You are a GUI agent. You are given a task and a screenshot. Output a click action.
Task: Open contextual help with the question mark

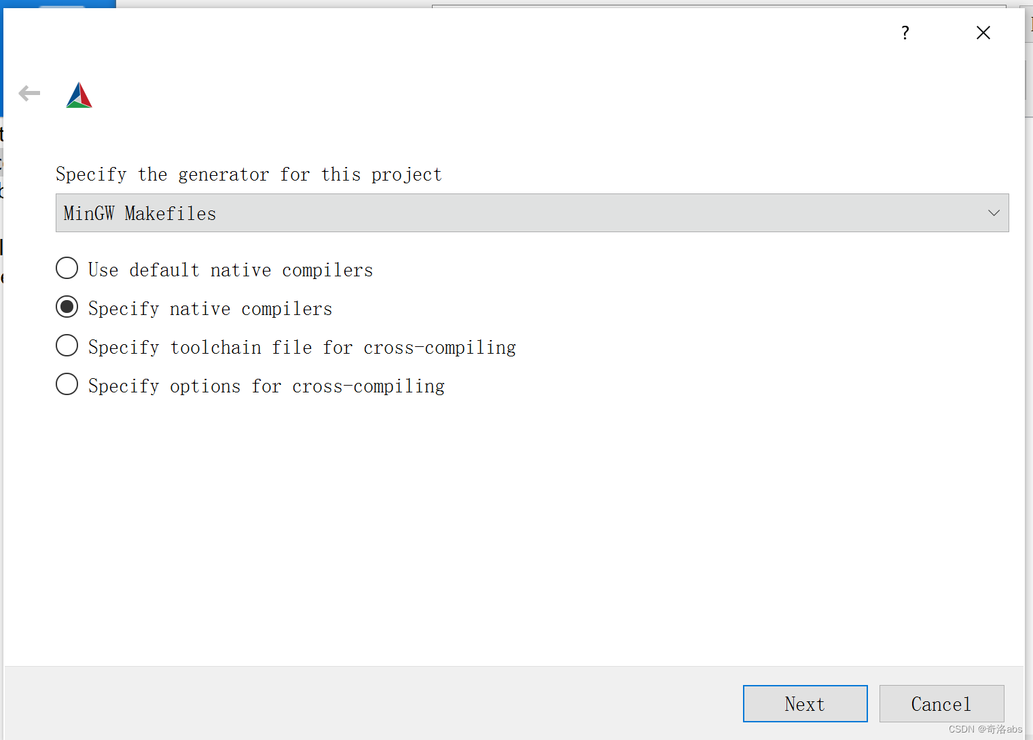[x=905, y=32]
